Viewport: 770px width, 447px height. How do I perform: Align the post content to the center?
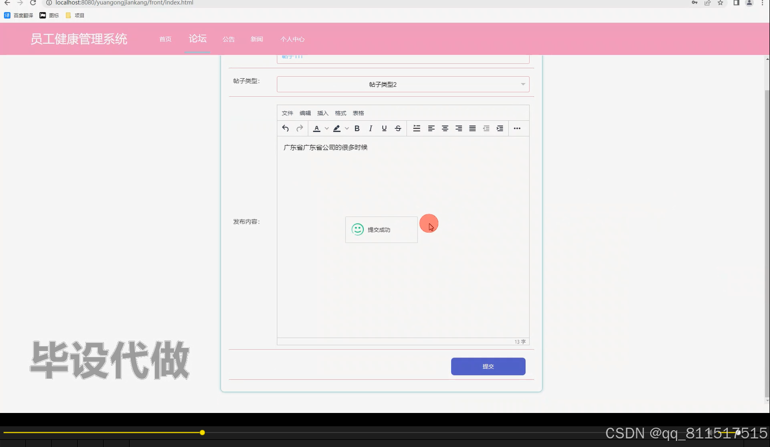click(445, 128)
